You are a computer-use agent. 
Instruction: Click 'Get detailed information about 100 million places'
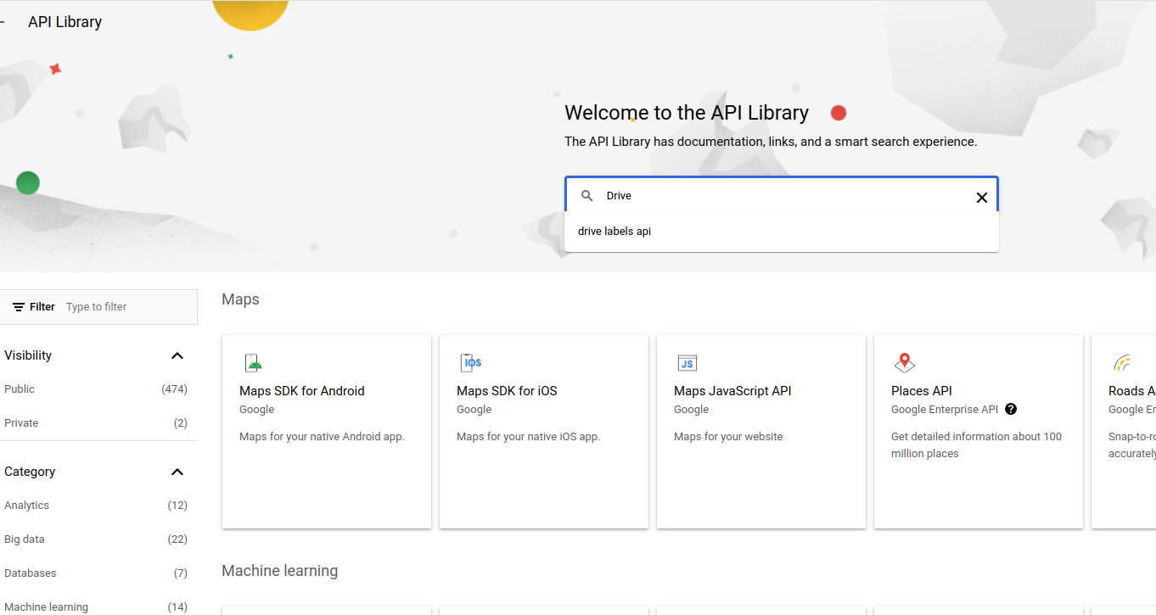point(976,445)
